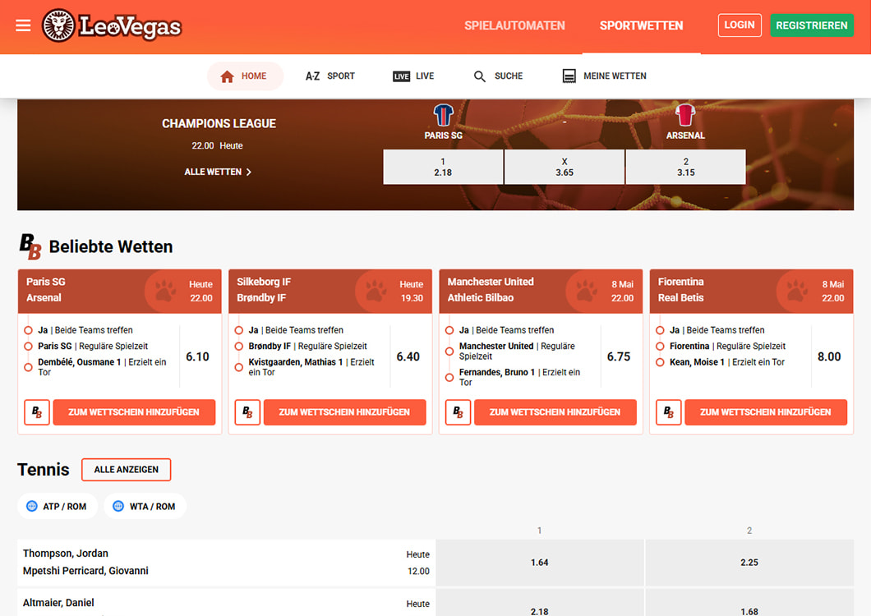Image resolution: width=871 pixels, height=616 pixels.
Task: Bet on Paris SG win at 2.18
Action: coord(443,167)
